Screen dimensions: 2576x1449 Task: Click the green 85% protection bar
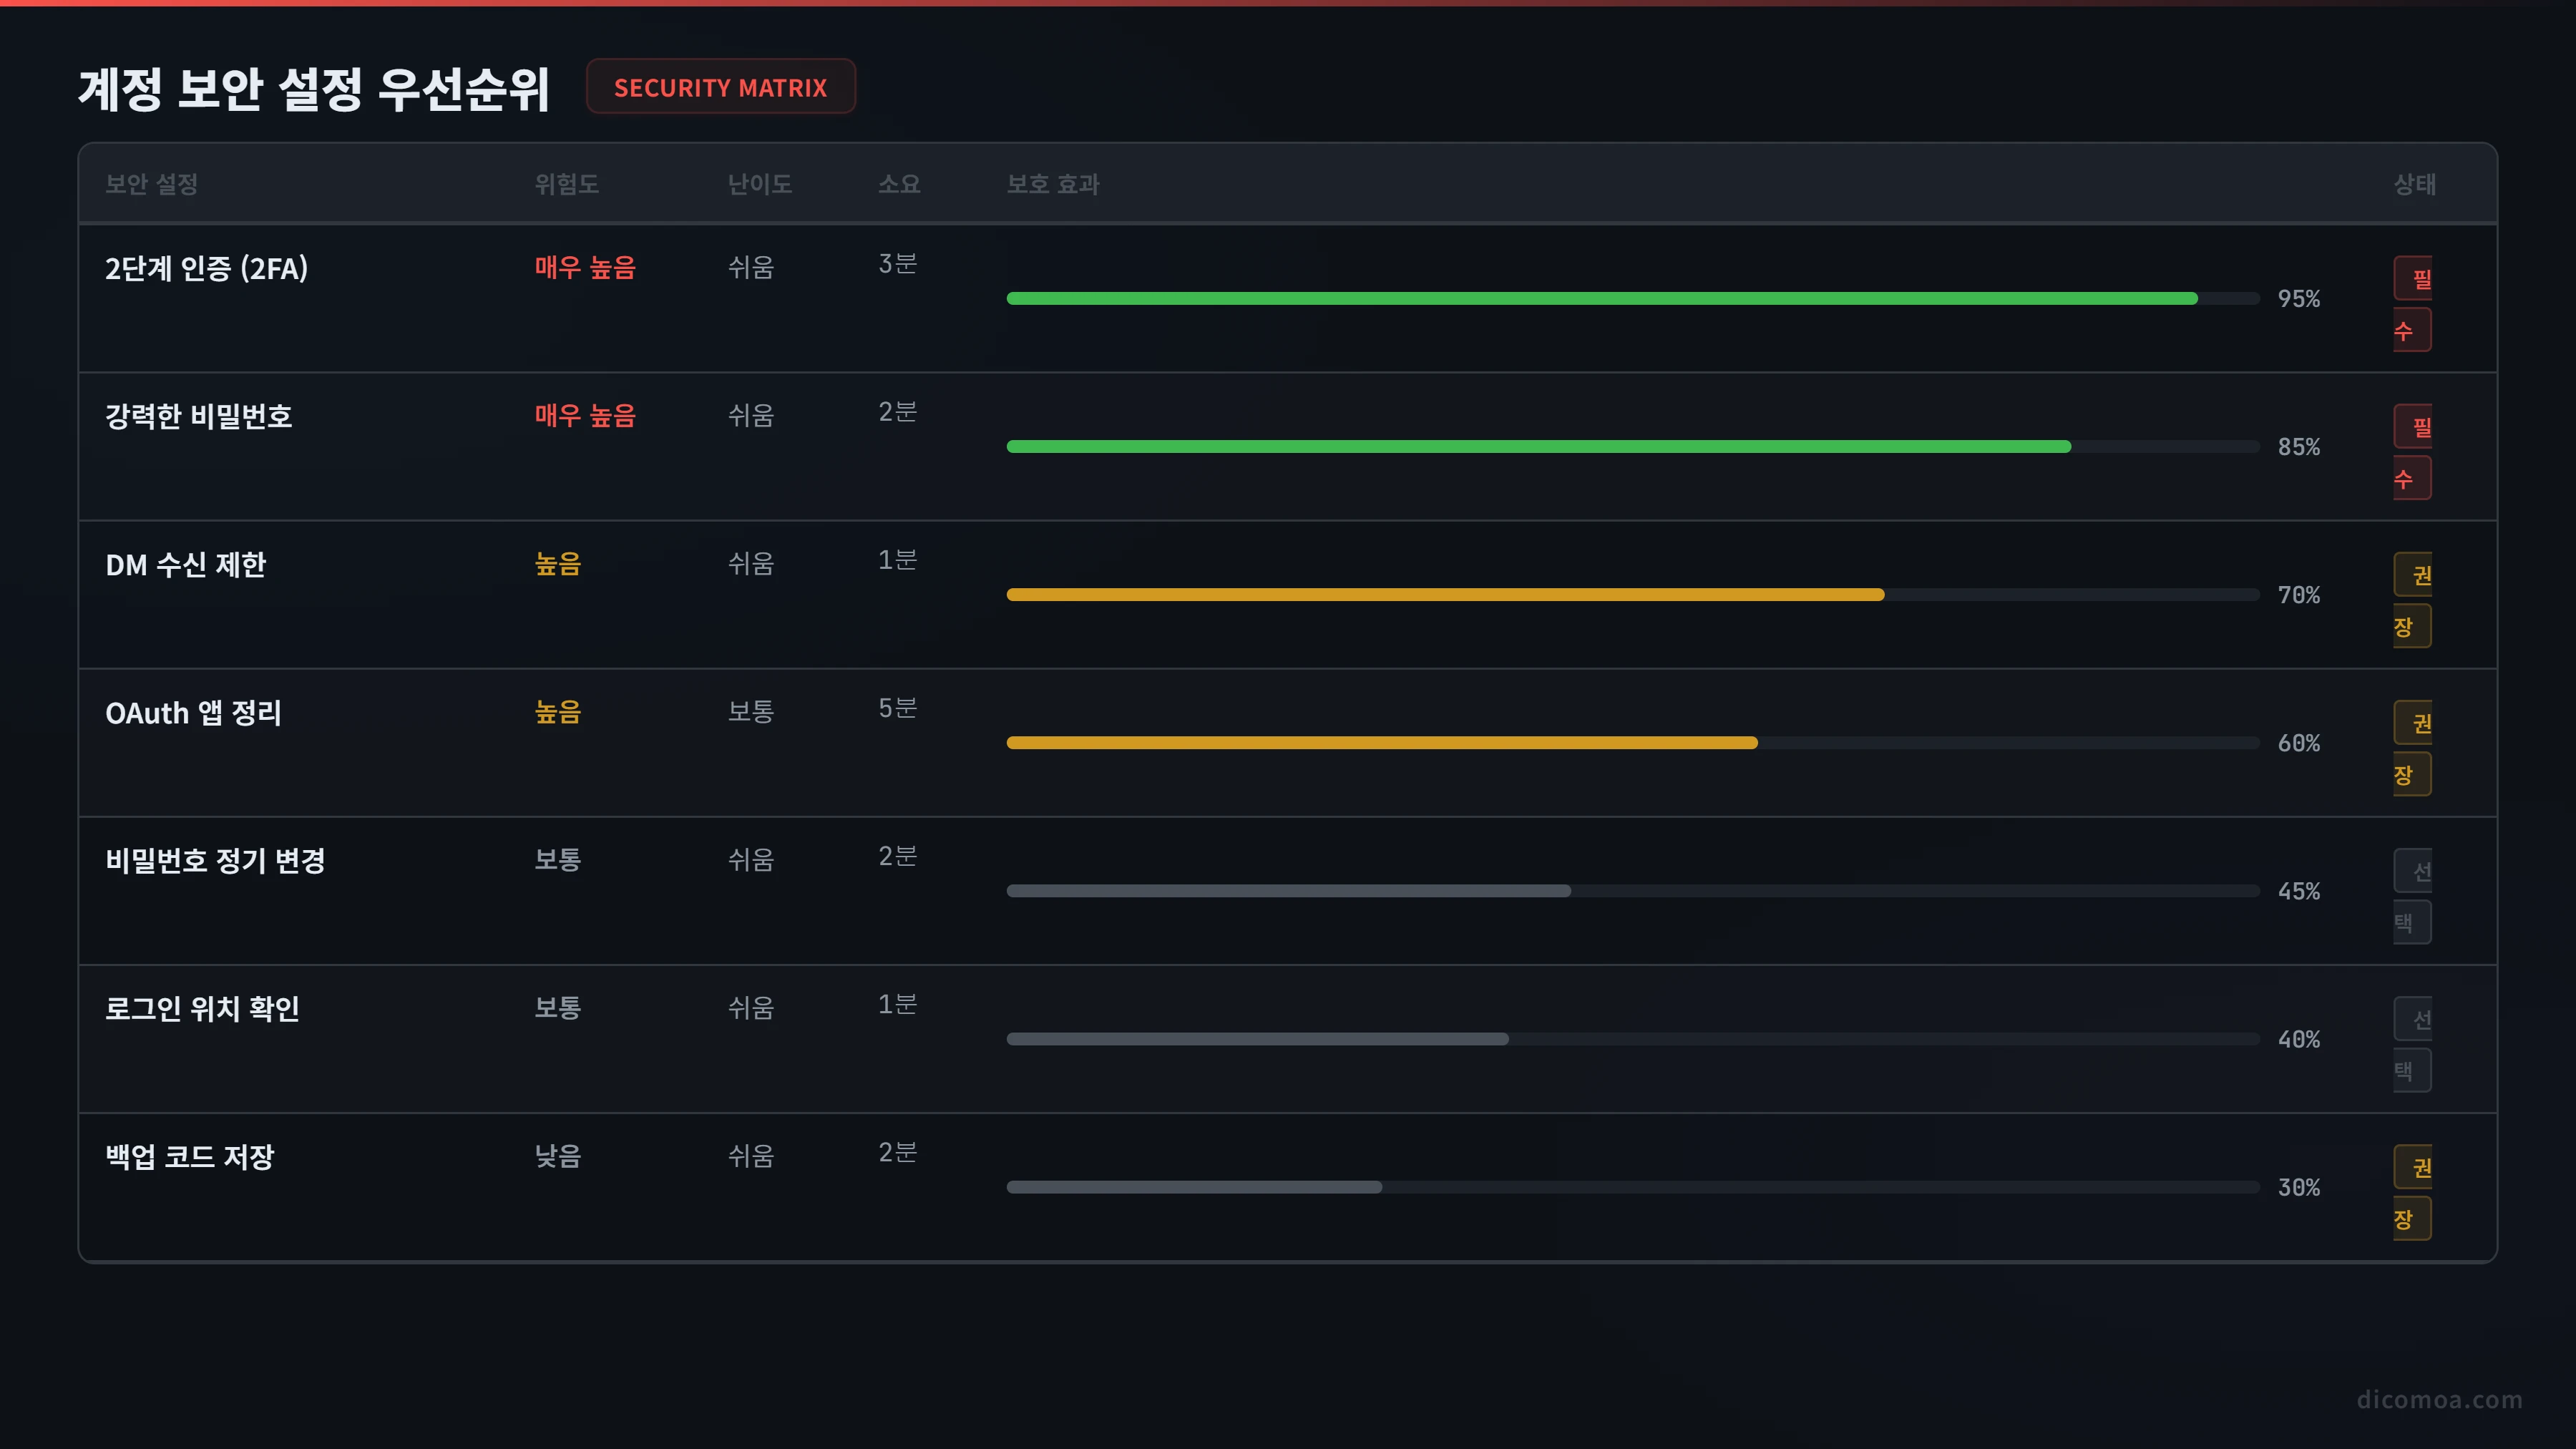coord(1539,446)
